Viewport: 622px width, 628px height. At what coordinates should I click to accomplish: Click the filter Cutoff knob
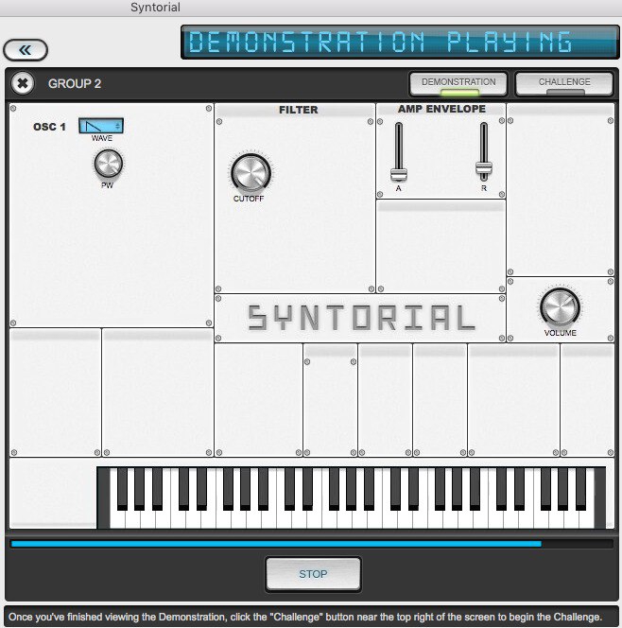(251, 173)
